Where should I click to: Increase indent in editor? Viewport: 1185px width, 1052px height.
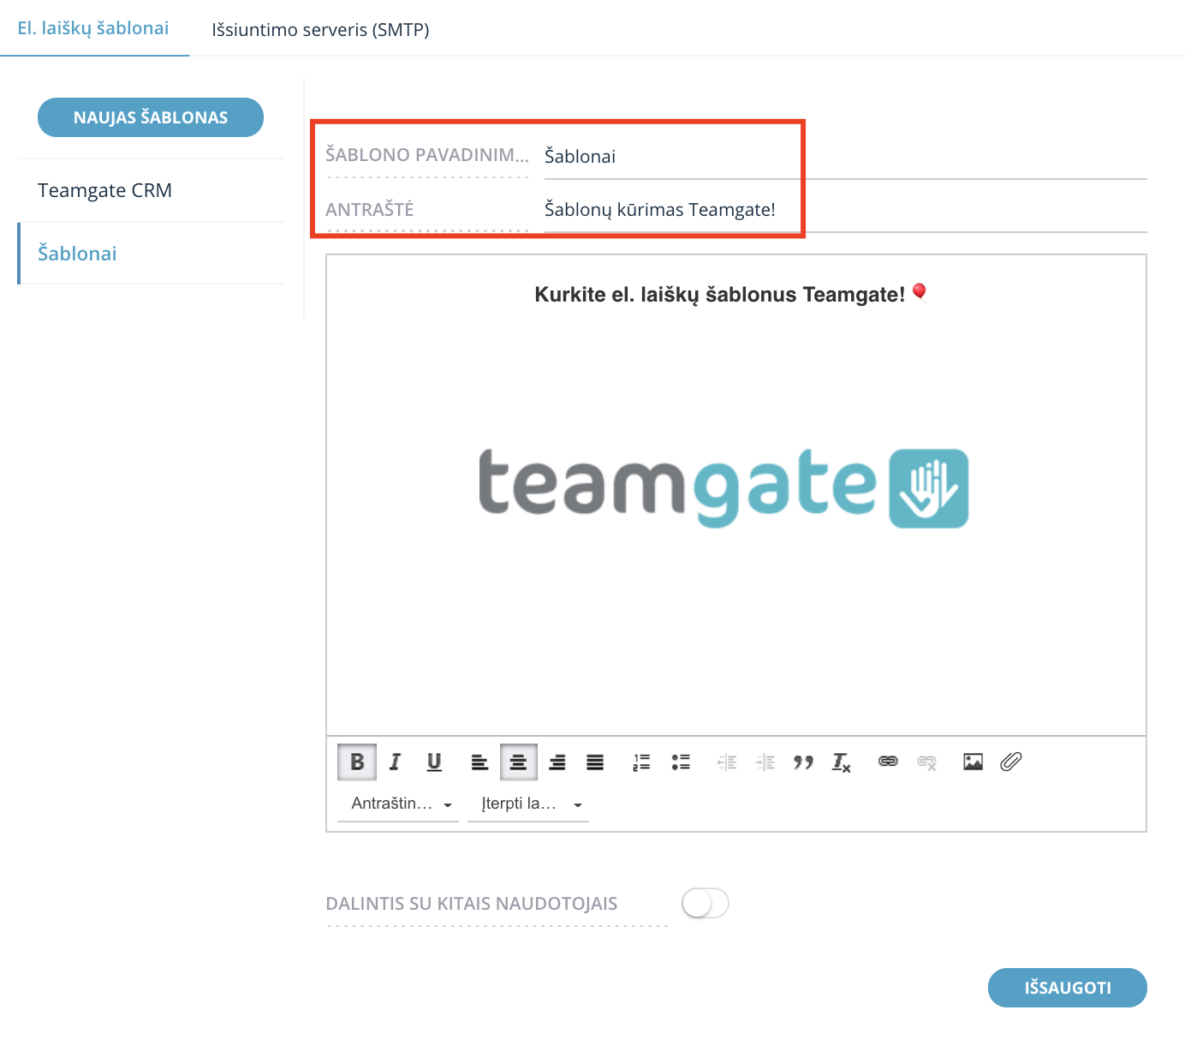coord(765,762)
